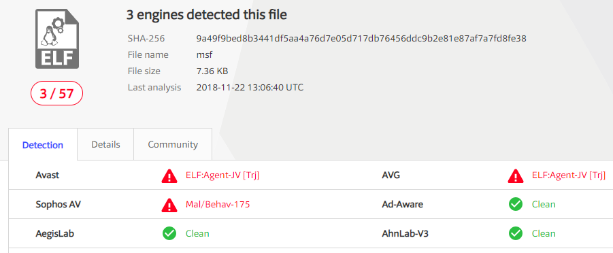Click the file name msf

pos(204,54)
